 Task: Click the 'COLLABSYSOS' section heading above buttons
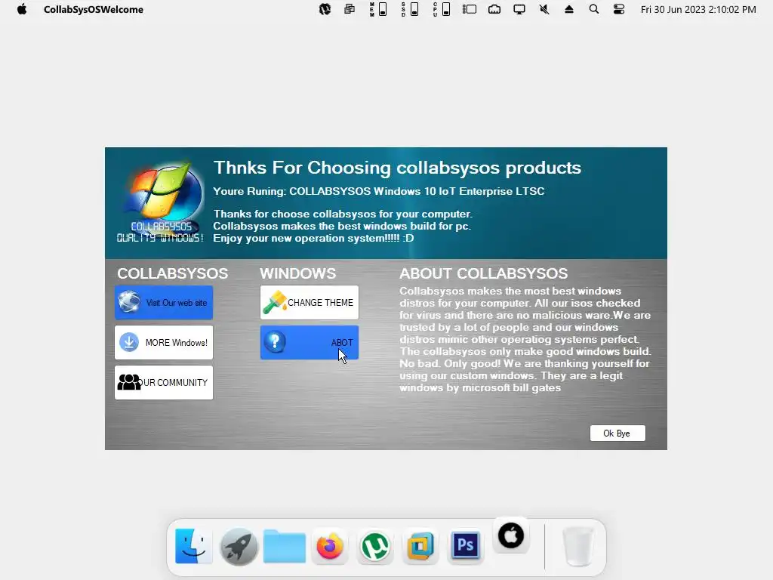coord(173,273)
